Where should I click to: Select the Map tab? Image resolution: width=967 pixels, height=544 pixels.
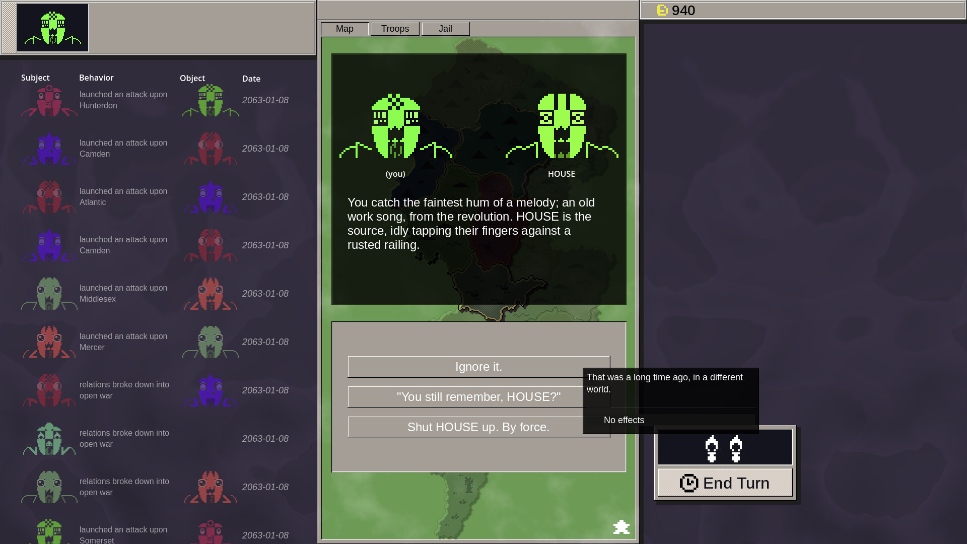tap(344, 29)
